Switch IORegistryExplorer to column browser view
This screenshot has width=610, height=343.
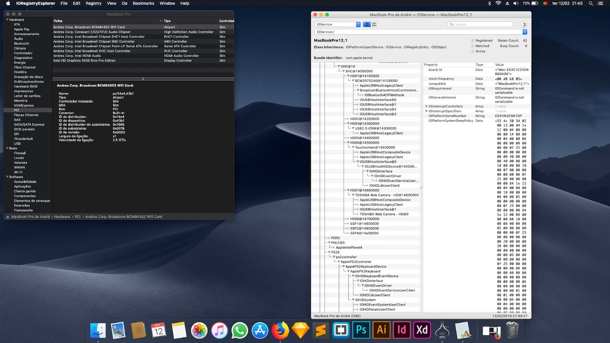pos(374,25)
